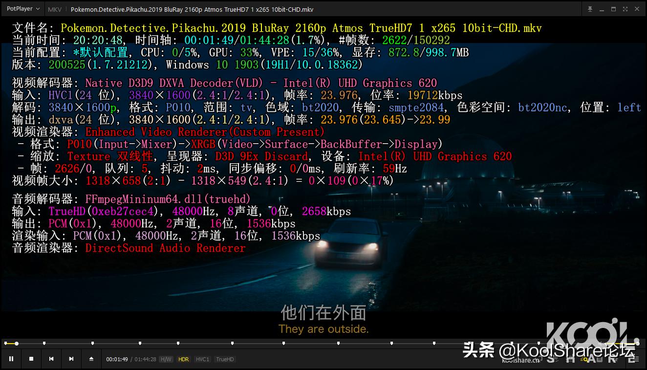Click the elapsed time display 00:01:49
This screenshot has width=647, height=370.
[x=117, y=359]
